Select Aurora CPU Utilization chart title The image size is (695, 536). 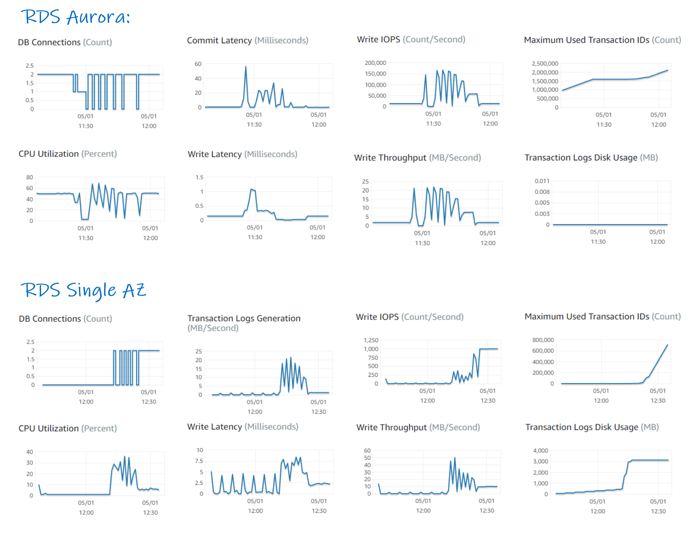68,154
